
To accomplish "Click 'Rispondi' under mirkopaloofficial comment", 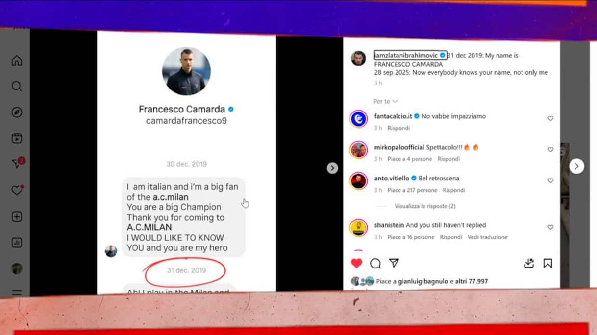I will (x=448, y=159).
